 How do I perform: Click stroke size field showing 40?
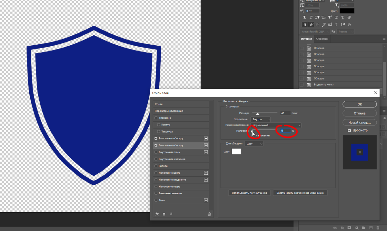285,113
